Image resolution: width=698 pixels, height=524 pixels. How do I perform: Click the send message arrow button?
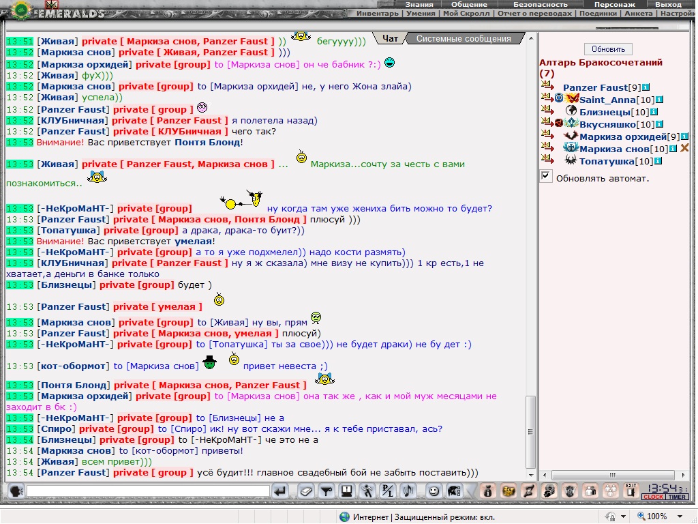(x=280, y=491)
